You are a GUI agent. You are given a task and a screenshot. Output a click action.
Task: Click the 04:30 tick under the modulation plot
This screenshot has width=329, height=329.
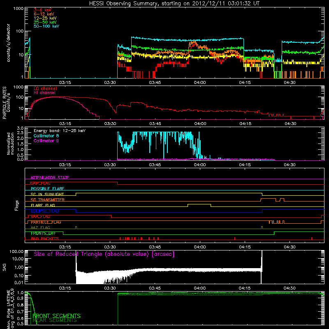point(290,165)
